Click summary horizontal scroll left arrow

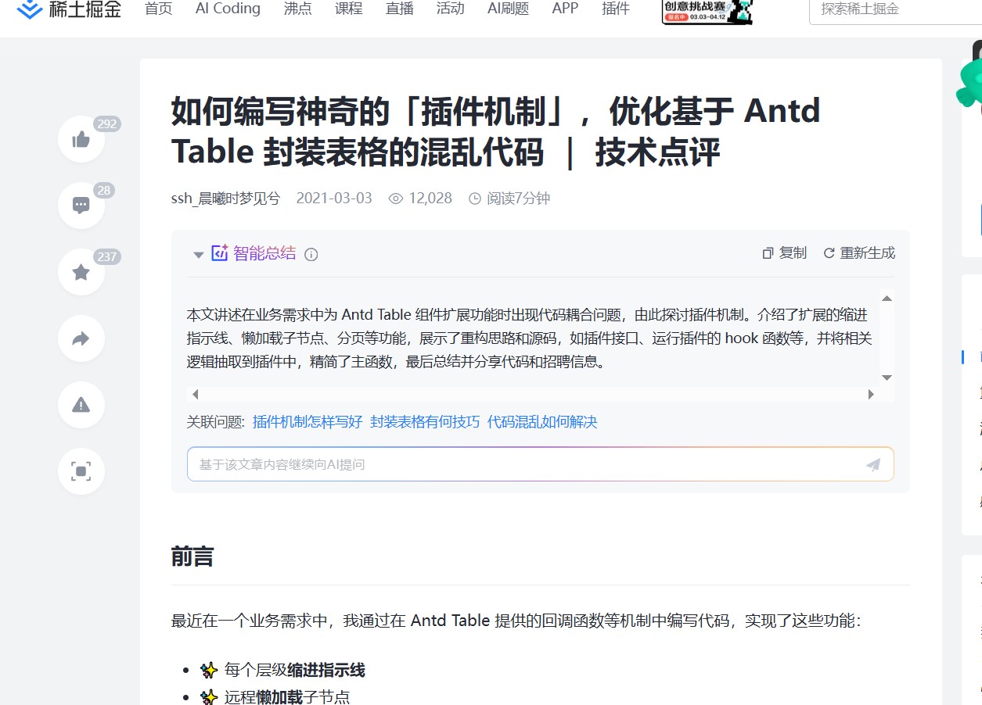click(195, 394)
